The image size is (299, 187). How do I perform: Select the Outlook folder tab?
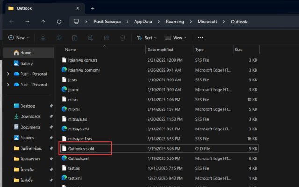pos(45,8)
